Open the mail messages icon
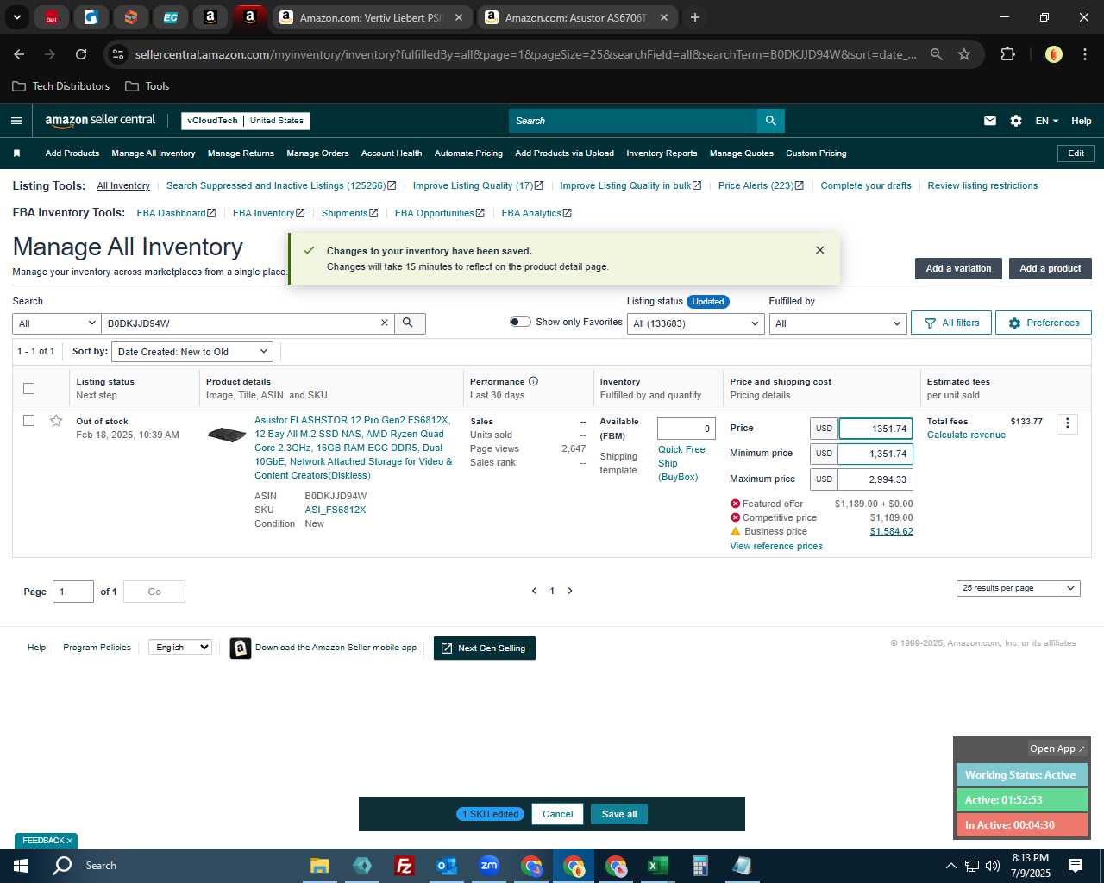Viewport: 1104px width, 883px height. point(990,121)
